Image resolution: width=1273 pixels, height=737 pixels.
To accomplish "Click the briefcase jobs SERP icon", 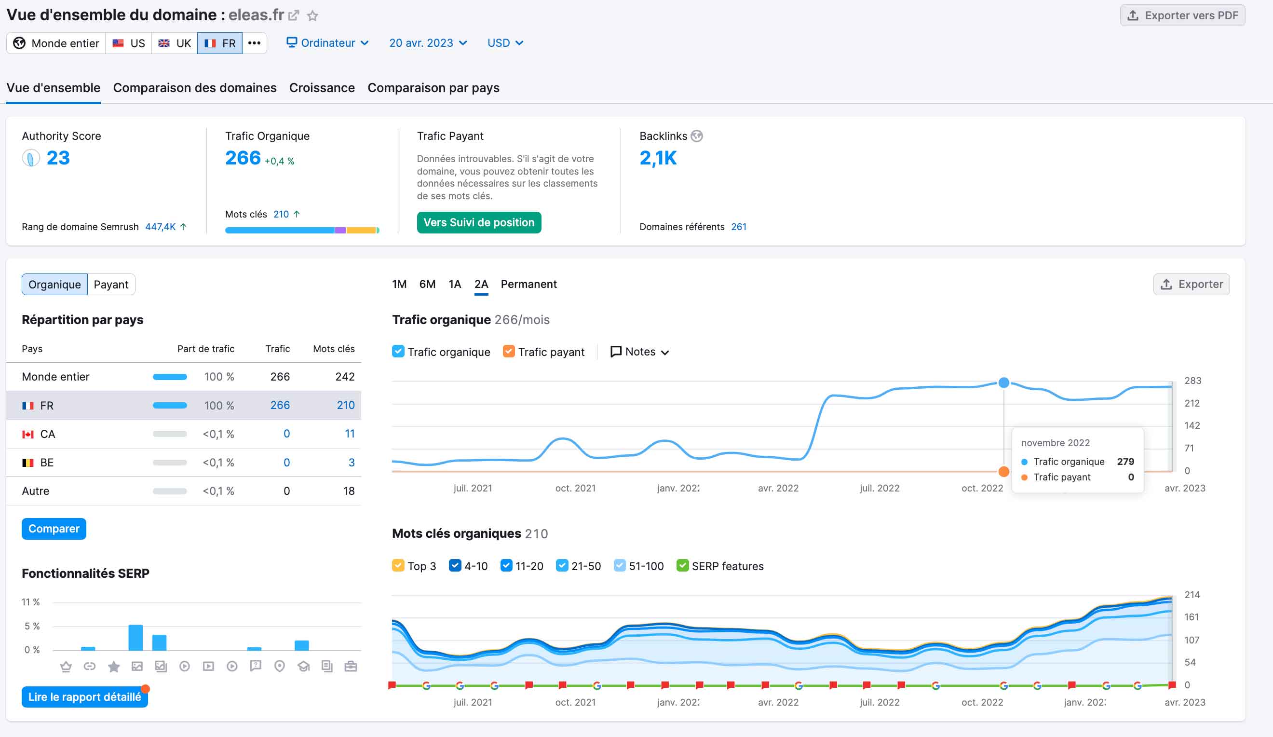I will (x=351, y=666).
